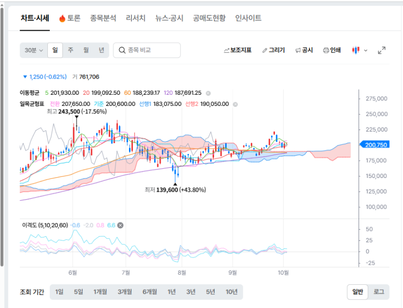
Task: Click the 200,750 current price tag
Action: (375, 145)
